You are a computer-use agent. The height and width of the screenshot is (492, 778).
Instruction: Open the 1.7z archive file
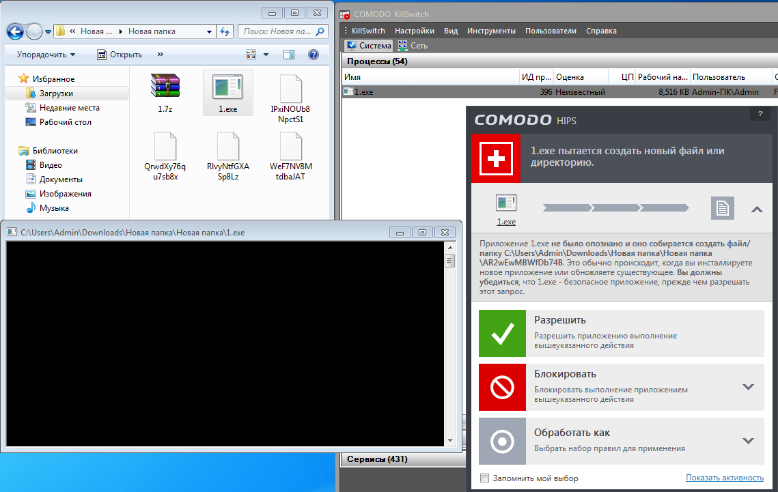point(165,93)
